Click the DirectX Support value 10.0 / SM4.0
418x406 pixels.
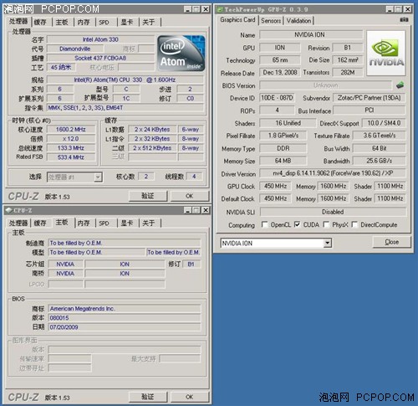pyautogui.click(x=384, y=123)
